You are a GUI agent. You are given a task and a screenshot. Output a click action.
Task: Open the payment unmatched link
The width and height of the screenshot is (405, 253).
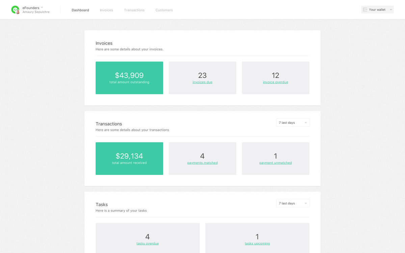276,163
